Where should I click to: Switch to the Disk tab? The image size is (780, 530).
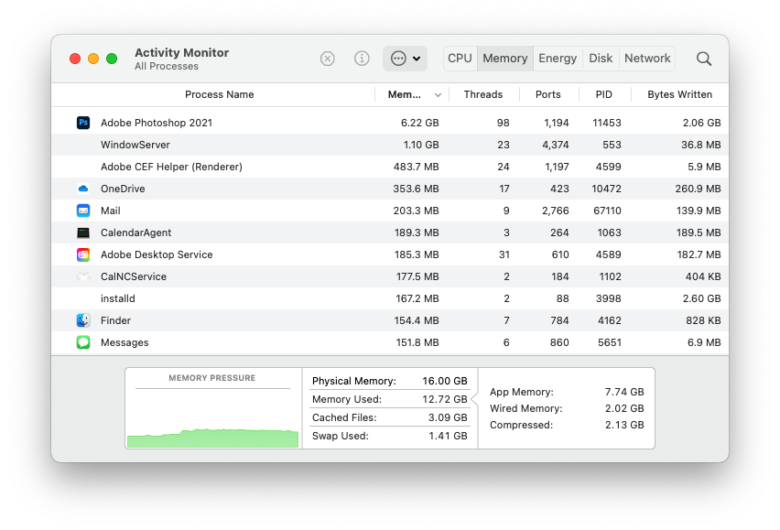[x=601, y=59]
